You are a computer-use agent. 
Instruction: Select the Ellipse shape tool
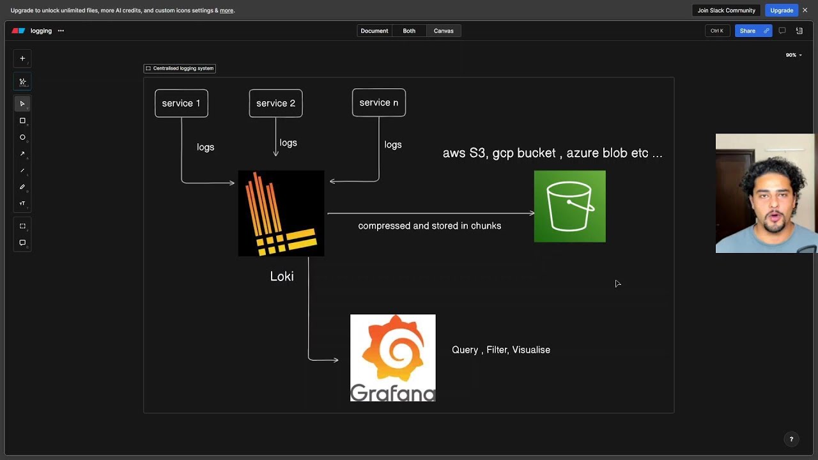22,137
